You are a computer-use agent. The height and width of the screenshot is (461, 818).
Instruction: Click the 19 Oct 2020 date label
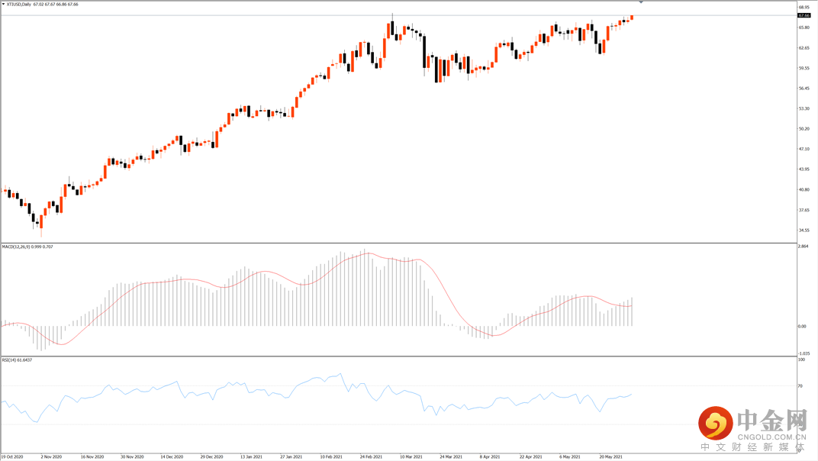[12, 457]
